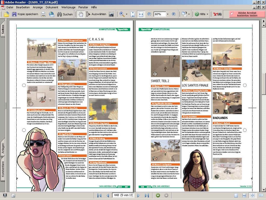Minimize the Adobe Reader application window

254,2
